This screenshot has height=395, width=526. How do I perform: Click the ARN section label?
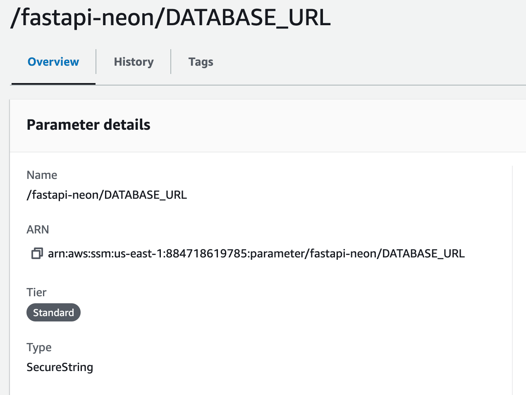(38, 229)
